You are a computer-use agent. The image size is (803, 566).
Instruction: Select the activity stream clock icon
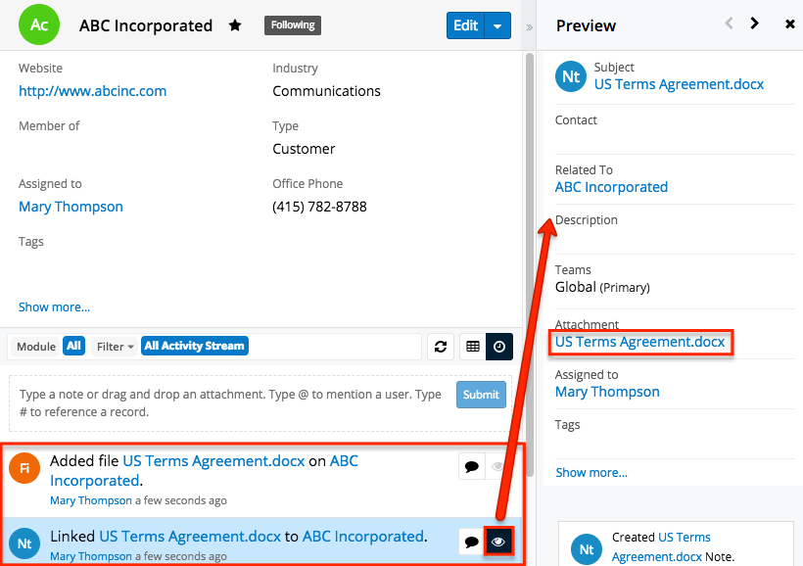[499, 347]
